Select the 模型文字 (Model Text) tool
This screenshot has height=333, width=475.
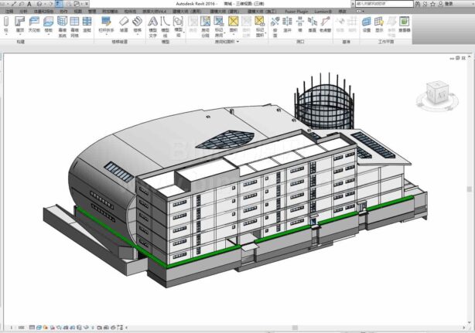(153, 27)
